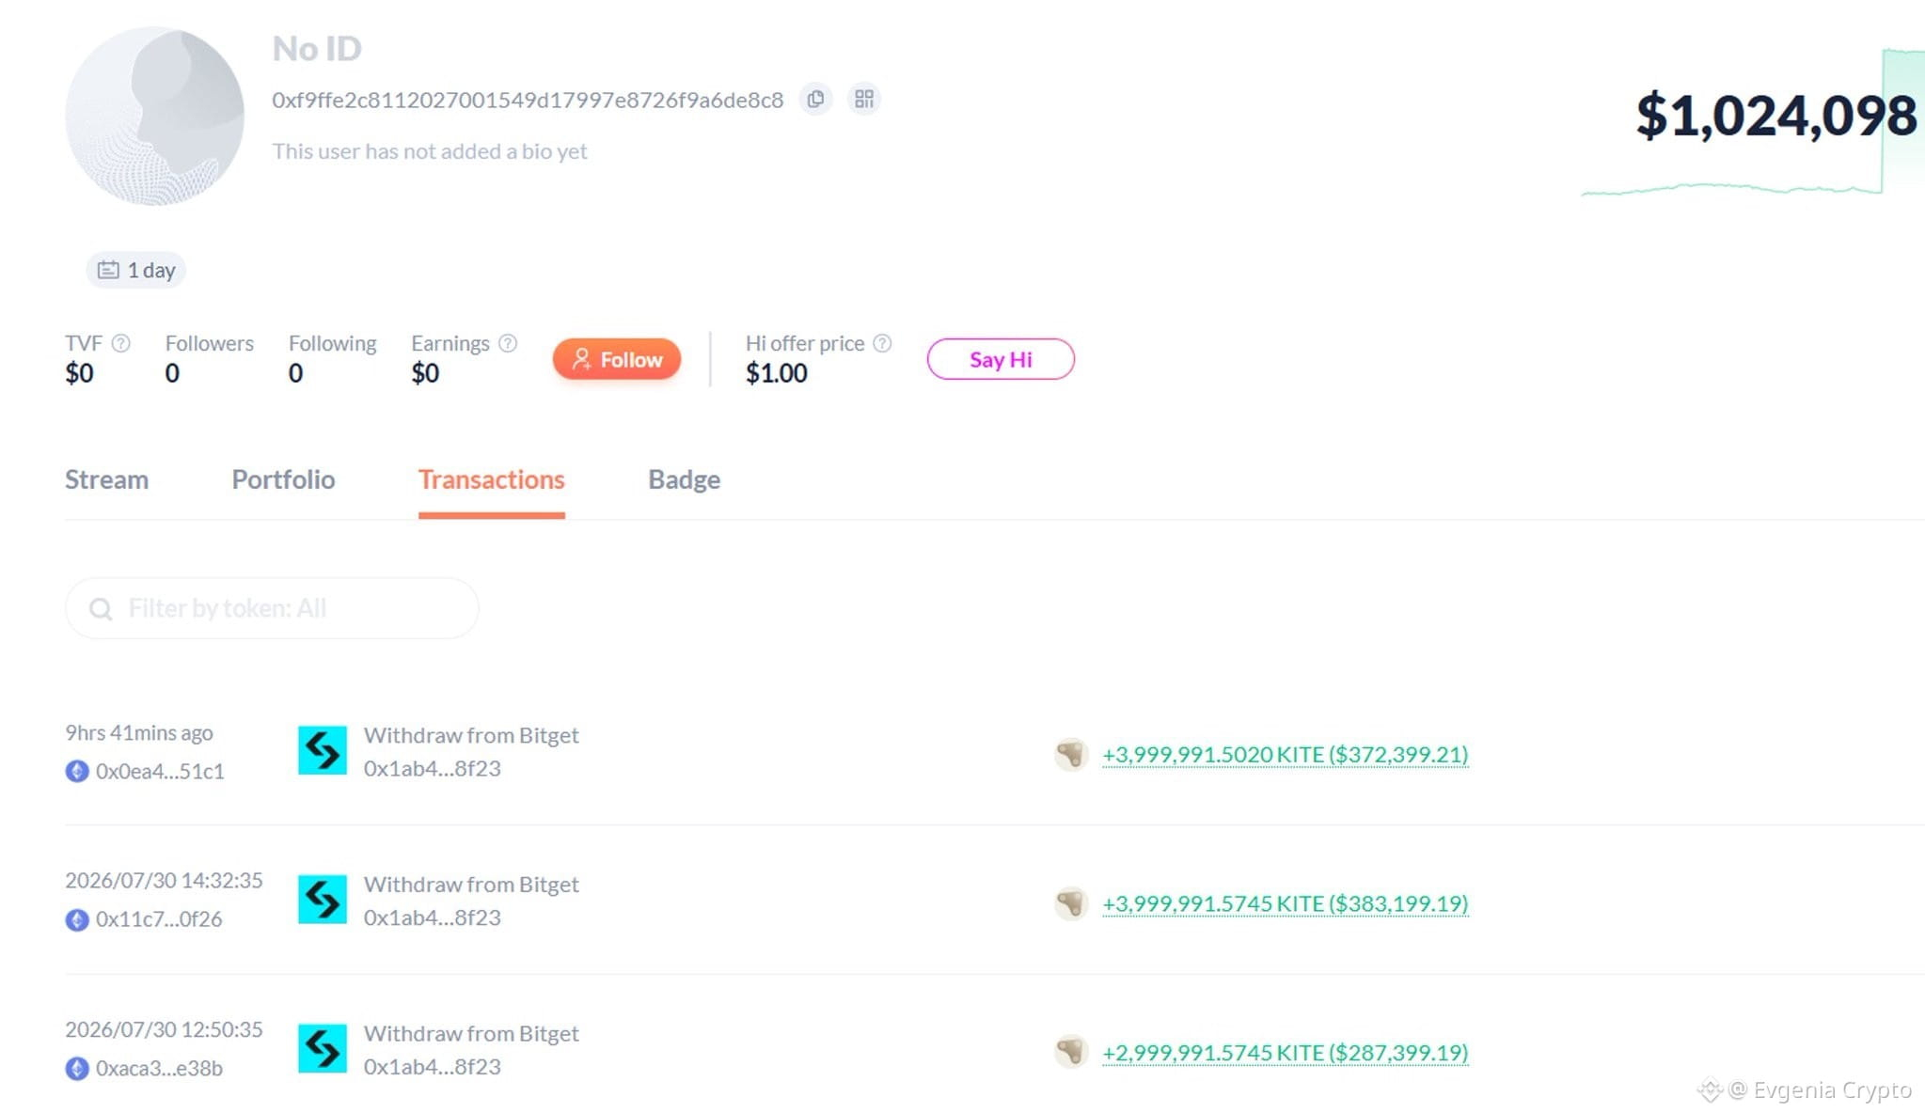
Task: Click the Hi offer price help icon
Action: pos(882,343)
